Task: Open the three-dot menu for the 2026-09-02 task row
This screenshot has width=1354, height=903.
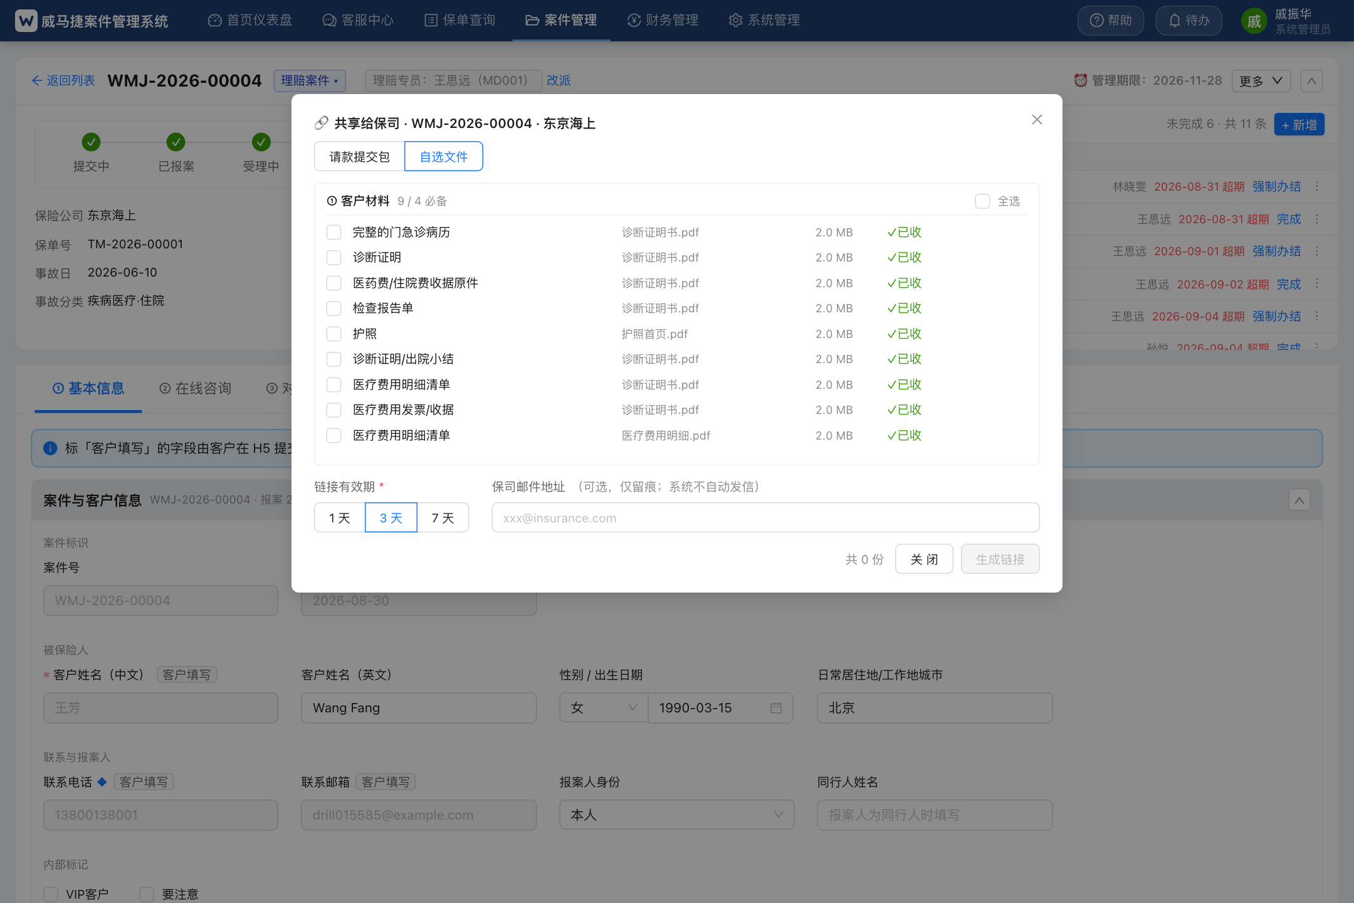Action: (x=1317, y=283)
